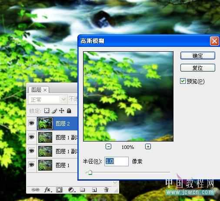220x201 pixels.
Task: Create a new layer group
Action: coord(83,189)
